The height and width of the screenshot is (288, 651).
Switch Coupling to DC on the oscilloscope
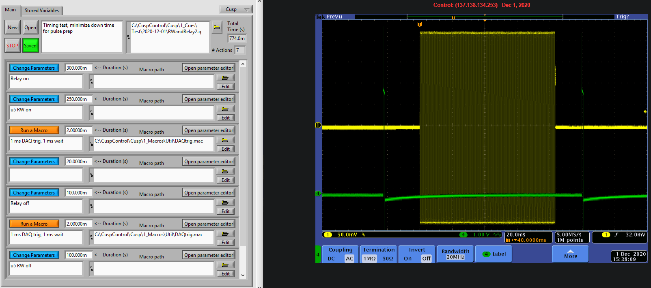(x=331, y=258)
